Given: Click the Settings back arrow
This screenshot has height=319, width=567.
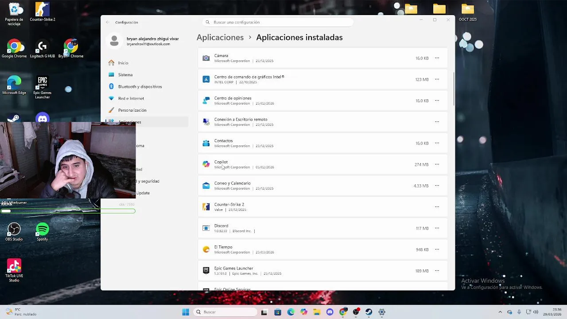Looking at the screenshot, I should tap(108, 22).
